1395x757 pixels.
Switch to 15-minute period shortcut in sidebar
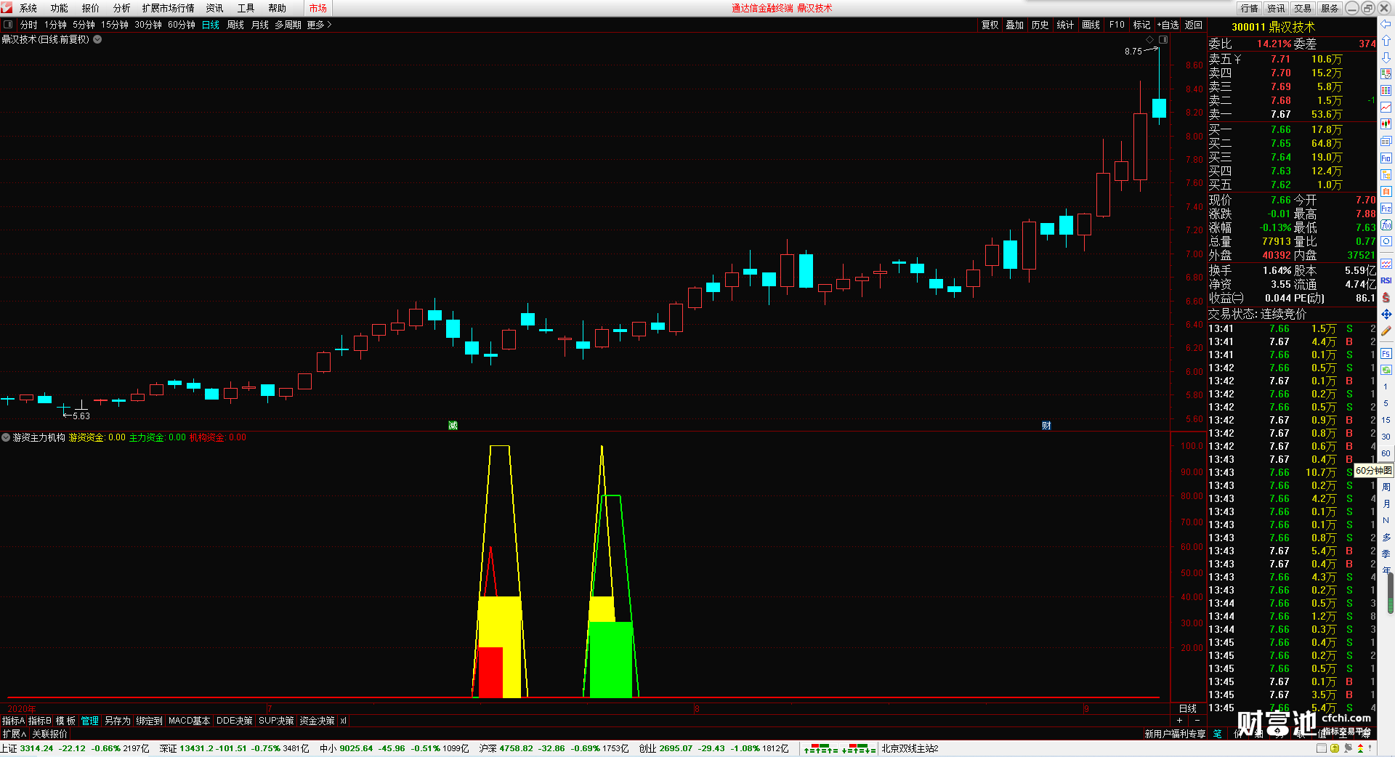[1386, 420]
